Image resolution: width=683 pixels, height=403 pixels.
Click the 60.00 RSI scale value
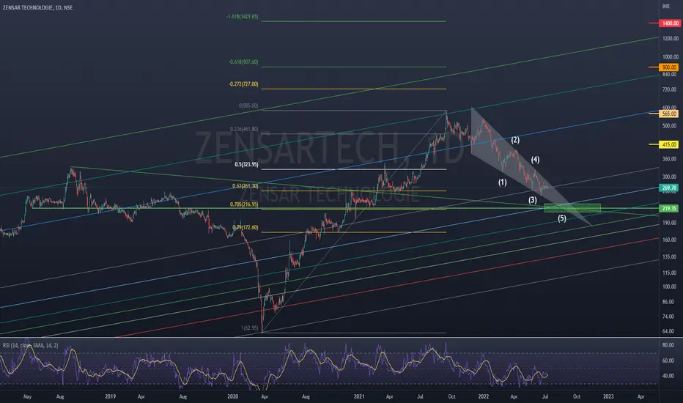click(x=668, y=361)
